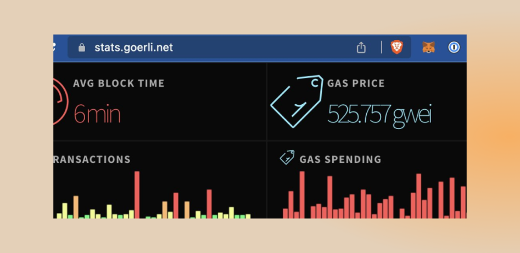Click the tallest red transactions bar
The image size is (520, 253).
[x=137, y=195]
